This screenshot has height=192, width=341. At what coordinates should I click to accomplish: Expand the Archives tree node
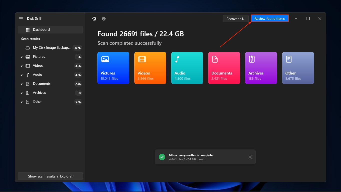point(22,93)
